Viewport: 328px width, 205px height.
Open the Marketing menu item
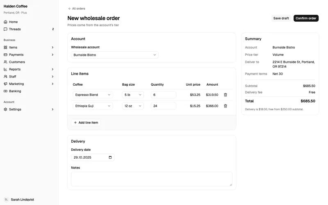(29, 84)
